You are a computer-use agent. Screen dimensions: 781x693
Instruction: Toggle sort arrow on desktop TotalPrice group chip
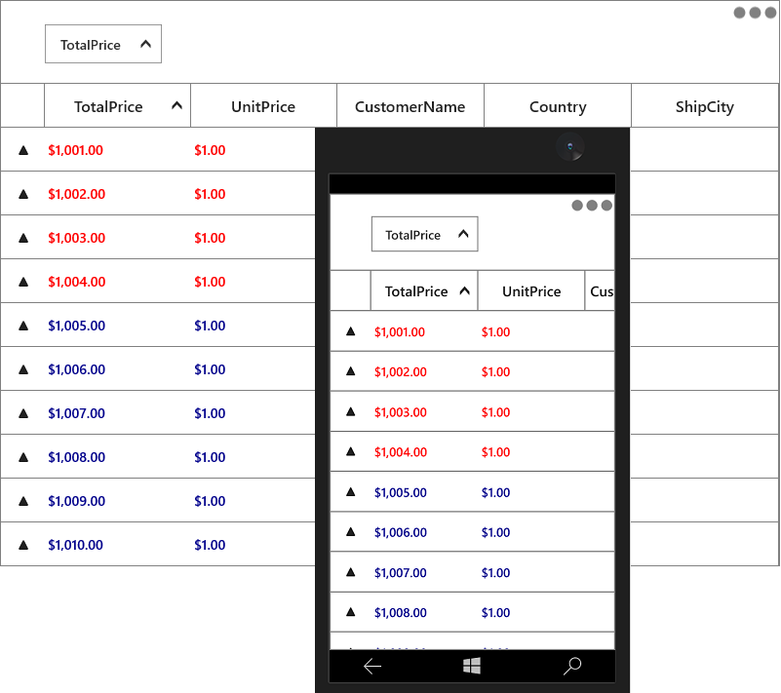[146, 44]
